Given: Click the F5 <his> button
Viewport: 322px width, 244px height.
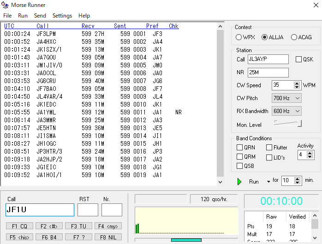Looking at the screenshot, I should [x=19, y=237].
